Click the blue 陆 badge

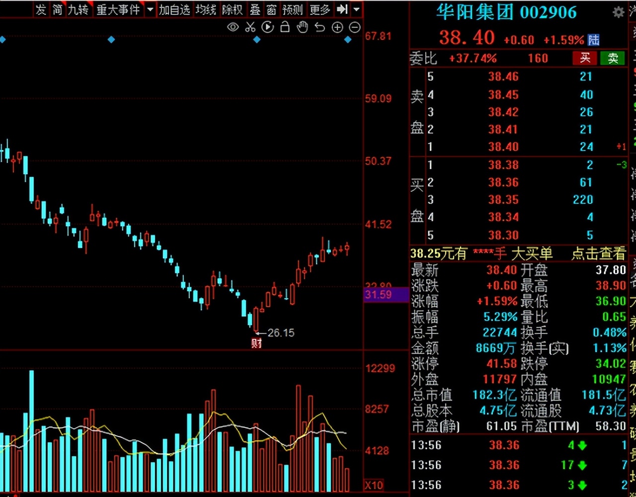coord(594,40)
